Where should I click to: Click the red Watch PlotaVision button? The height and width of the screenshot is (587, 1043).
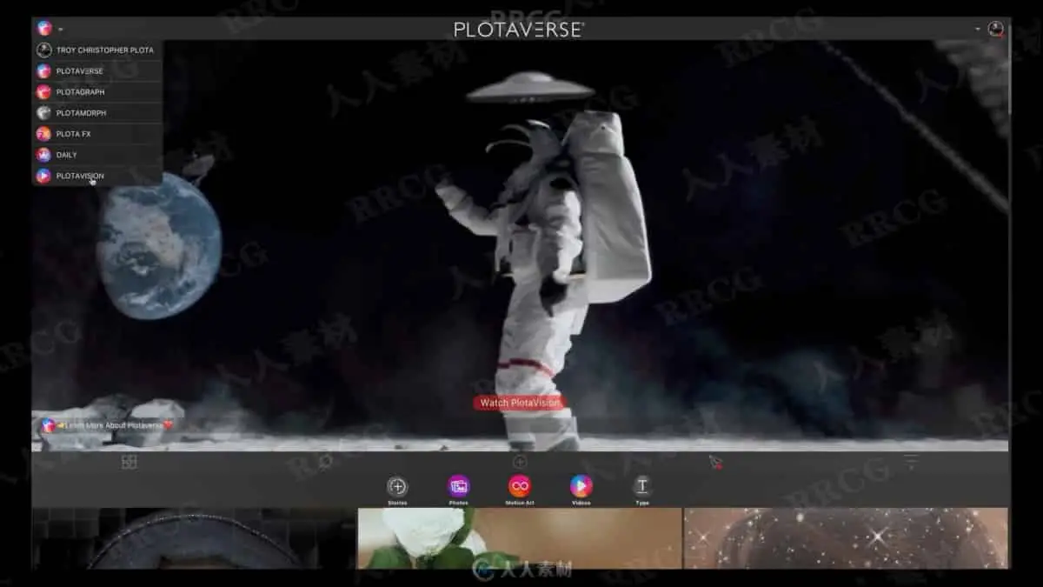[x=519, y=403]
